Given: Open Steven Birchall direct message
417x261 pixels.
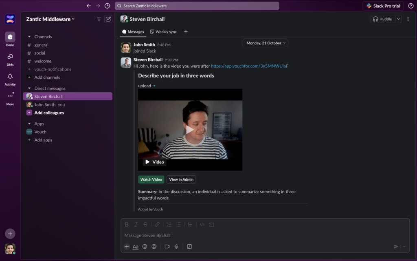Looking at the screenshot, I should [68, 96].
